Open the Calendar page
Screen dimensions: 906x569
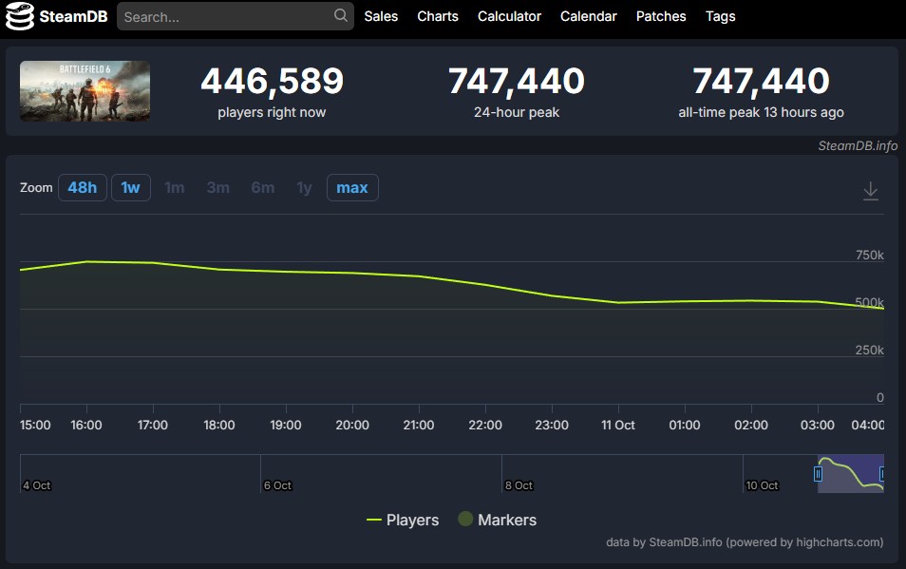pos(588,16)
